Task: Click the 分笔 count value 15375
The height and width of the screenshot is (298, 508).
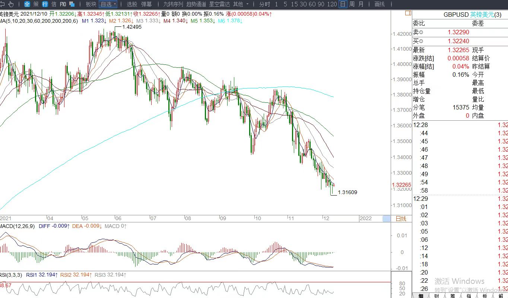Action: (x=461, y=107)
